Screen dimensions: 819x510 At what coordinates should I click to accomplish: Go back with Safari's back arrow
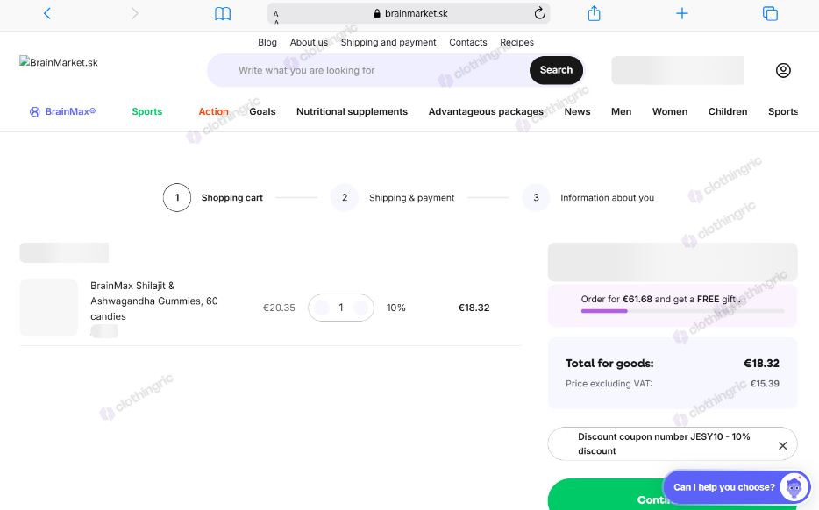(47, 13)
